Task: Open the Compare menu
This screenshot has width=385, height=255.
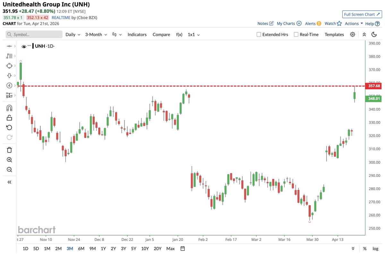Action: pos(161,34)
